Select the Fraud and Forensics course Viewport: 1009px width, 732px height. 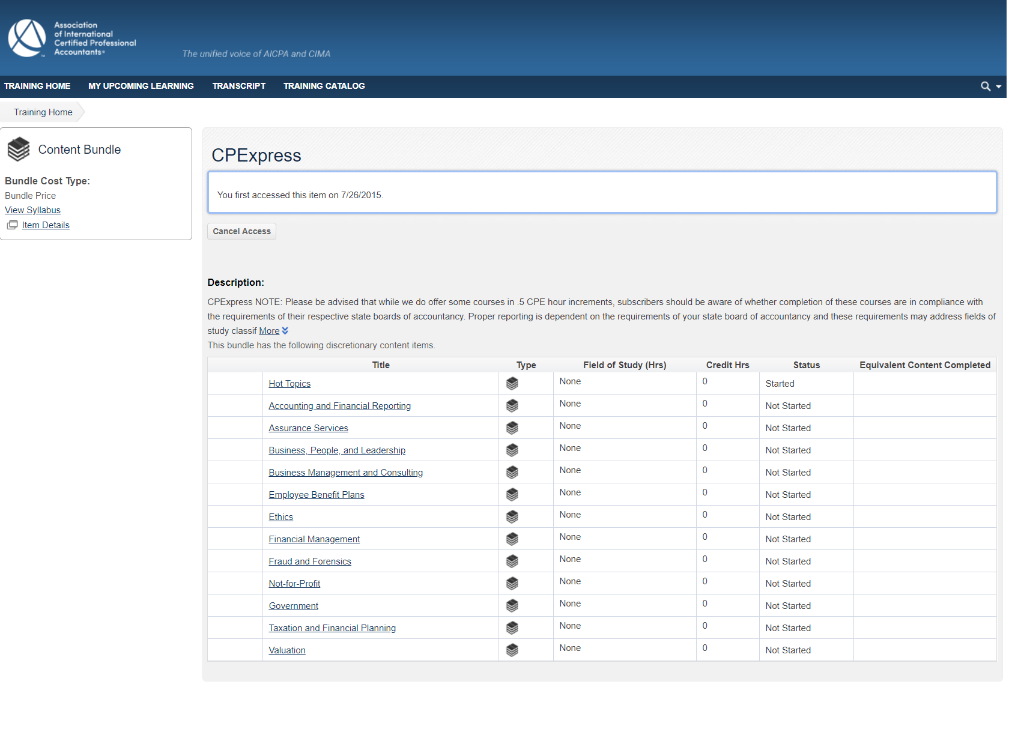pos(310,561)
